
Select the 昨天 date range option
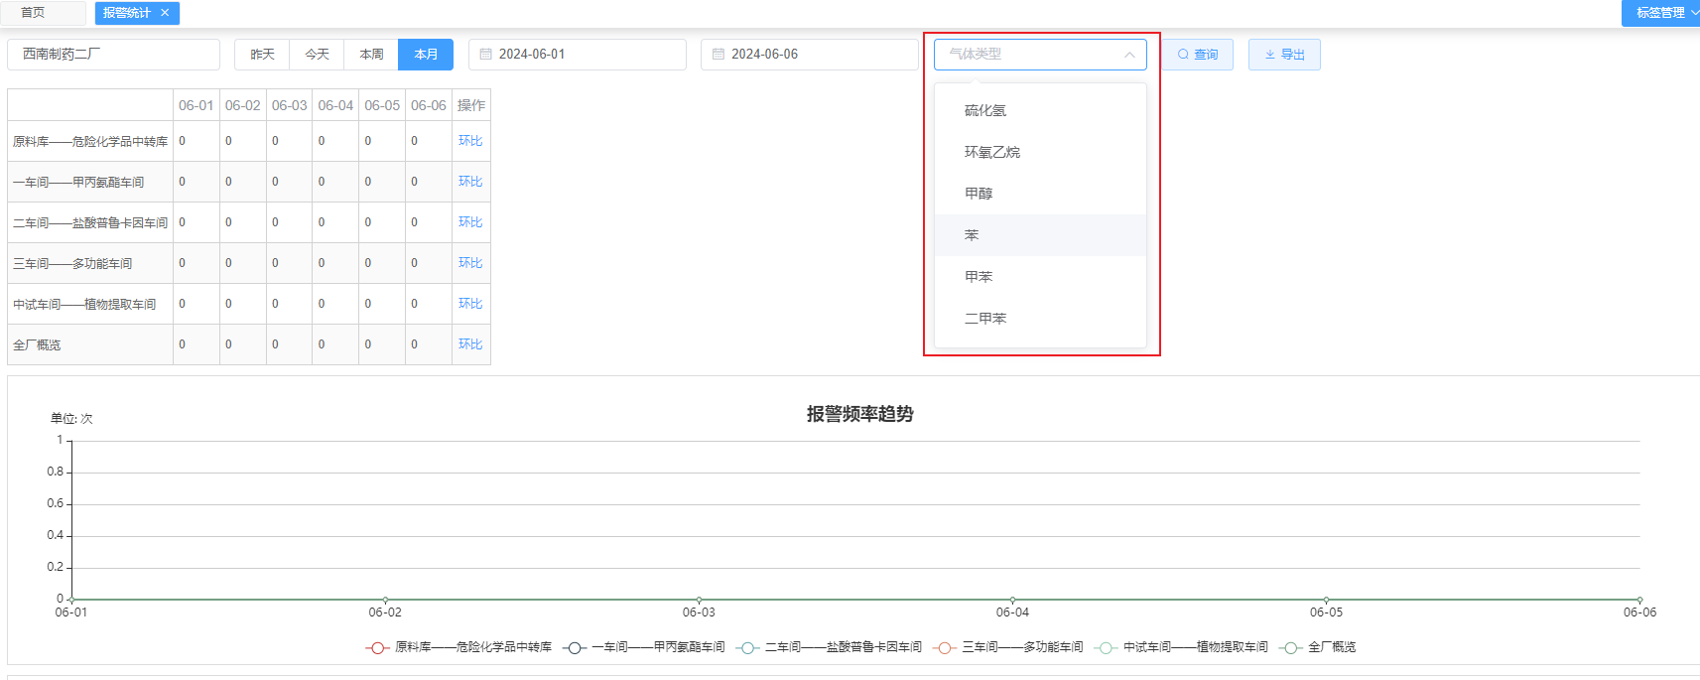pos(262,55)
